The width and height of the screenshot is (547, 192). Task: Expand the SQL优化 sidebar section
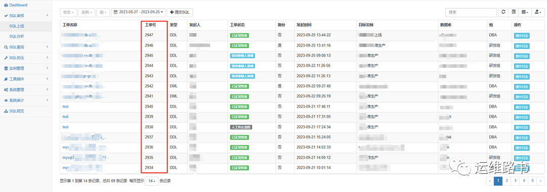(26, 58)
